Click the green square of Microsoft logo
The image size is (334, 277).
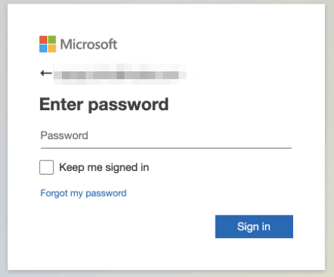[x=52, y=40]
